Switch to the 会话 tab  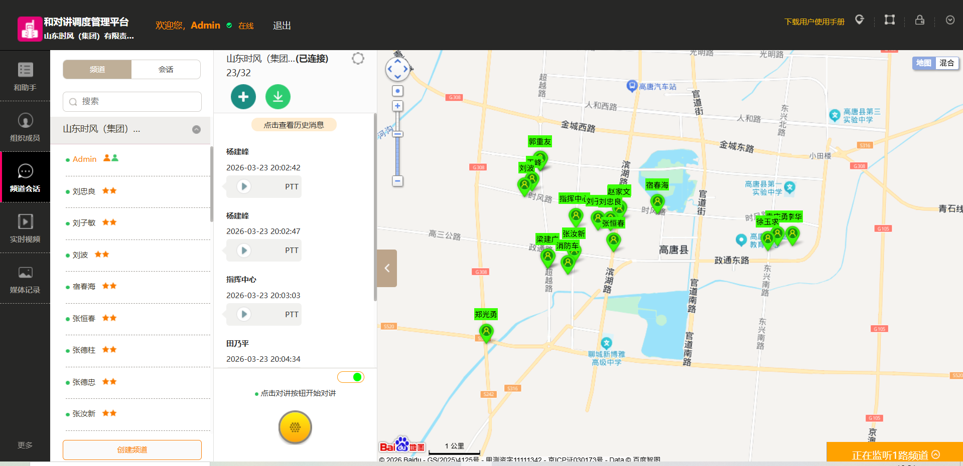(166, 70)
